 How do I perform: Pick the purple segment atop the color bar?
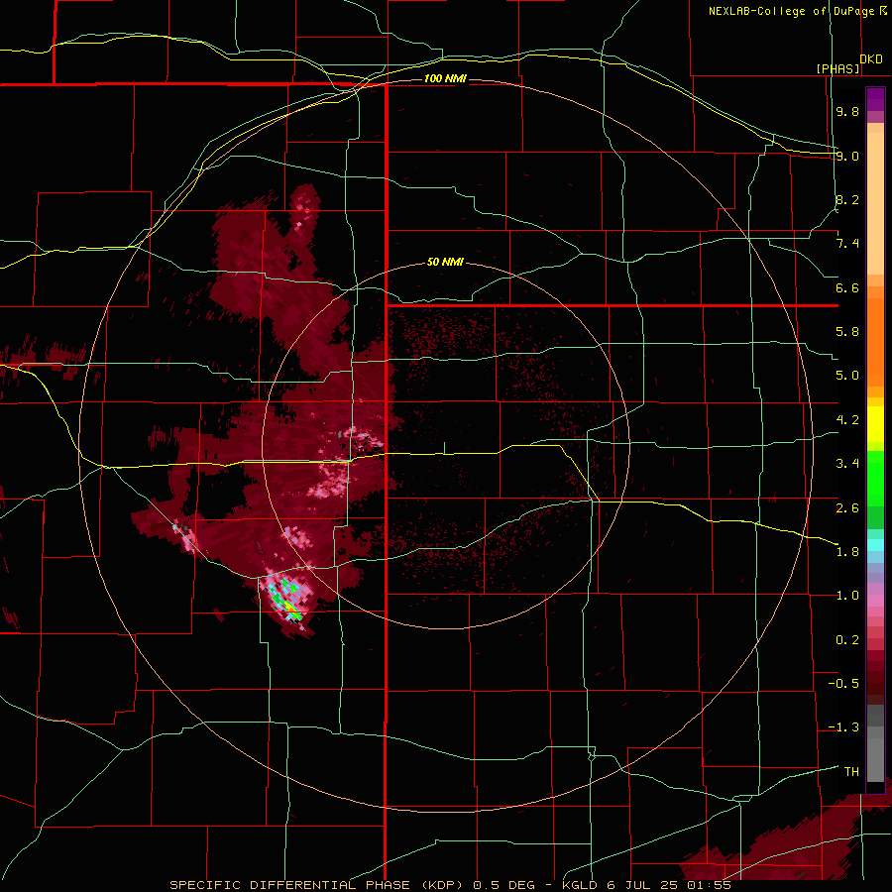(x=875, y=100)
